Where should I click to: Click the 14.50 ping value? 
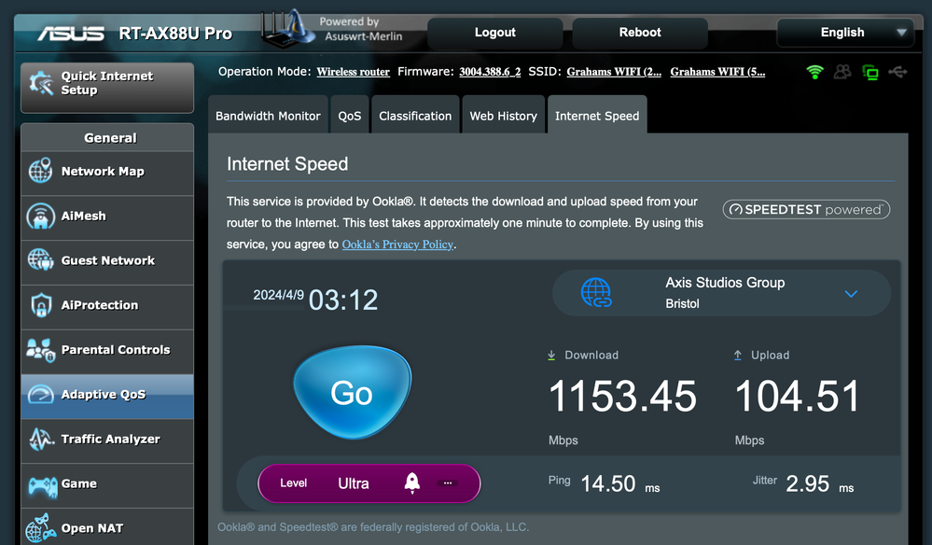pyautogui.click(x=608, y=483)
